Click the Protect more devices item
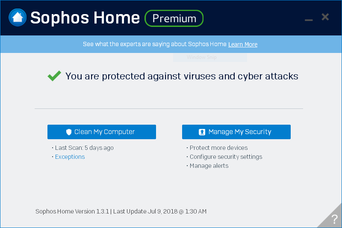 [218, 148]
